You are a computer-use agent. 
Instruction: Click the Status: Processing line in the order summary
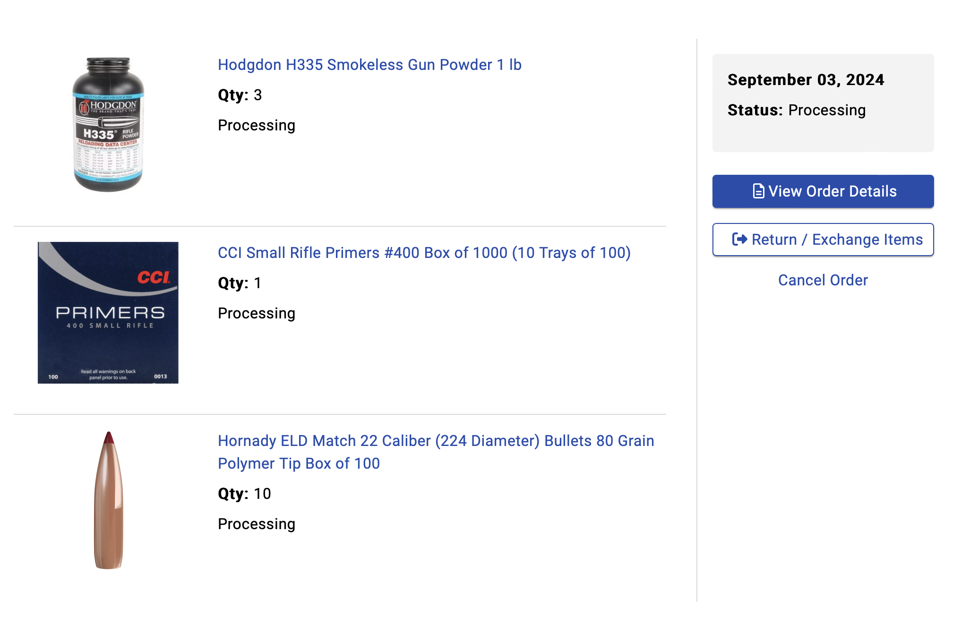tap(796, 110)
